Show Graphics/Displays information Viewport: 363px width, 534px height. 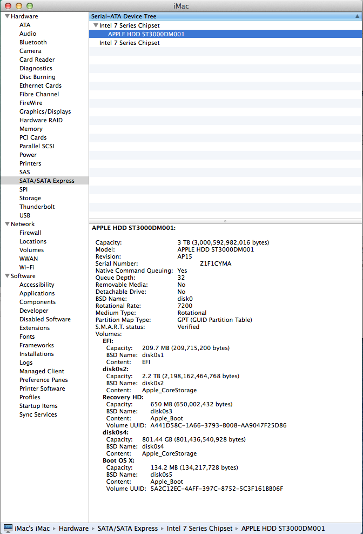coord(45,111)
